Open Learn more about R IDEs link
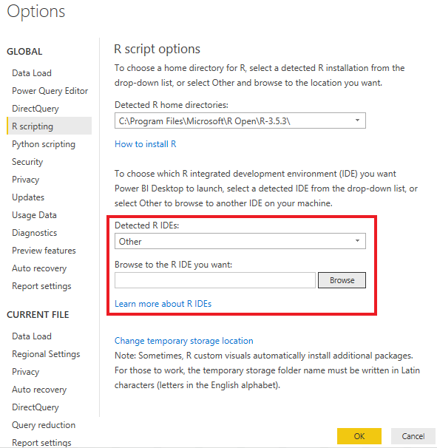The height and width of the screenshot is (448, 437). (163, 304)
